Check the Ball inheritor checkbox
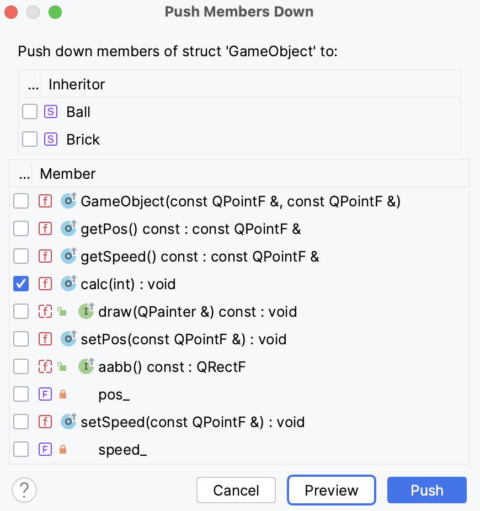Viewport: 480px width, 511px height. click(x=30, y=111)
